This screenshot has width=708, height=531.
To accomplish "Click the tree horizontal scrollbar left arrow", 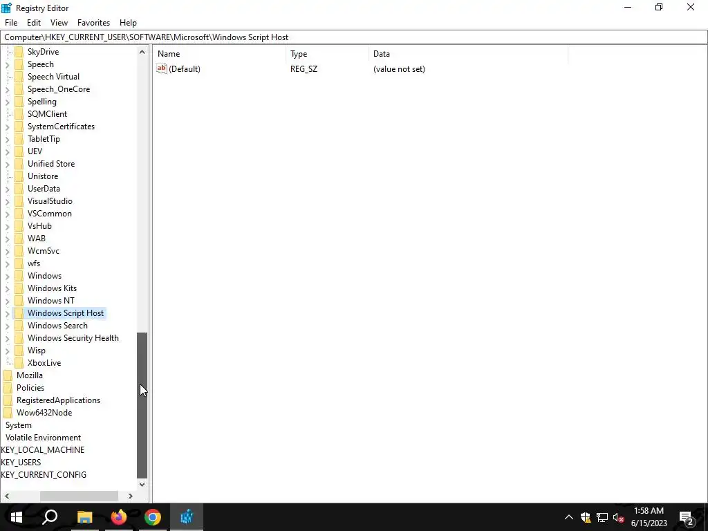I will [x=7, y=496].
